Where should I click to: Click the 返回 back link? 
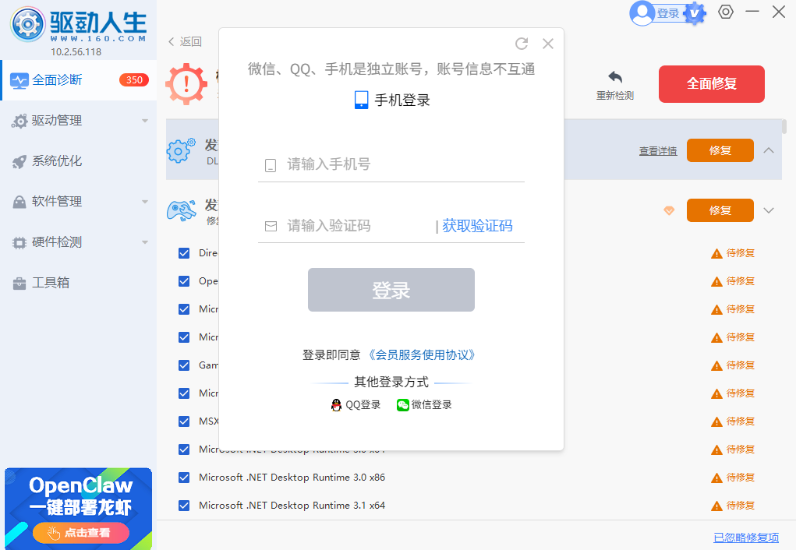[x=186, y=41]
